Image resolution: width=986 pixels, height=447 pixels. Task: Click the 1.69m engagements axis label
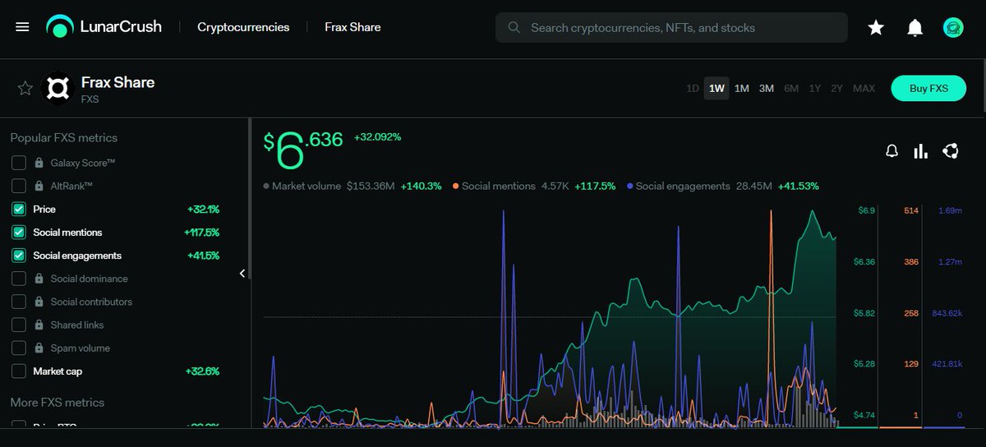point(950,211)
